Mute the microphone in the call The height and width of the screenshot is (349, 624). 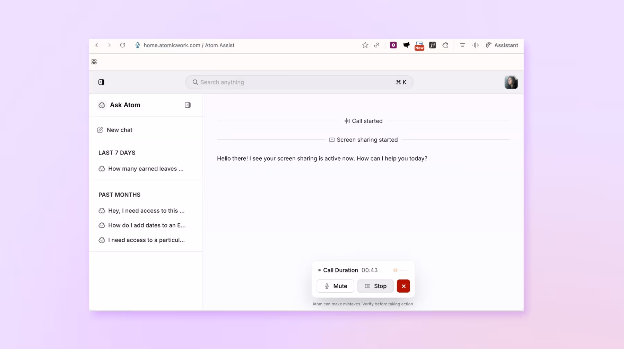click(x=335, y=286)
